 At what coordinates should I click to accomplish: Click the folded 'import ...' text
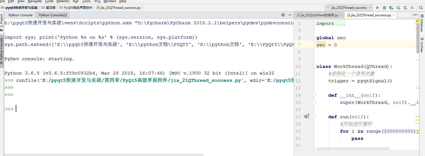click(331, 23)
